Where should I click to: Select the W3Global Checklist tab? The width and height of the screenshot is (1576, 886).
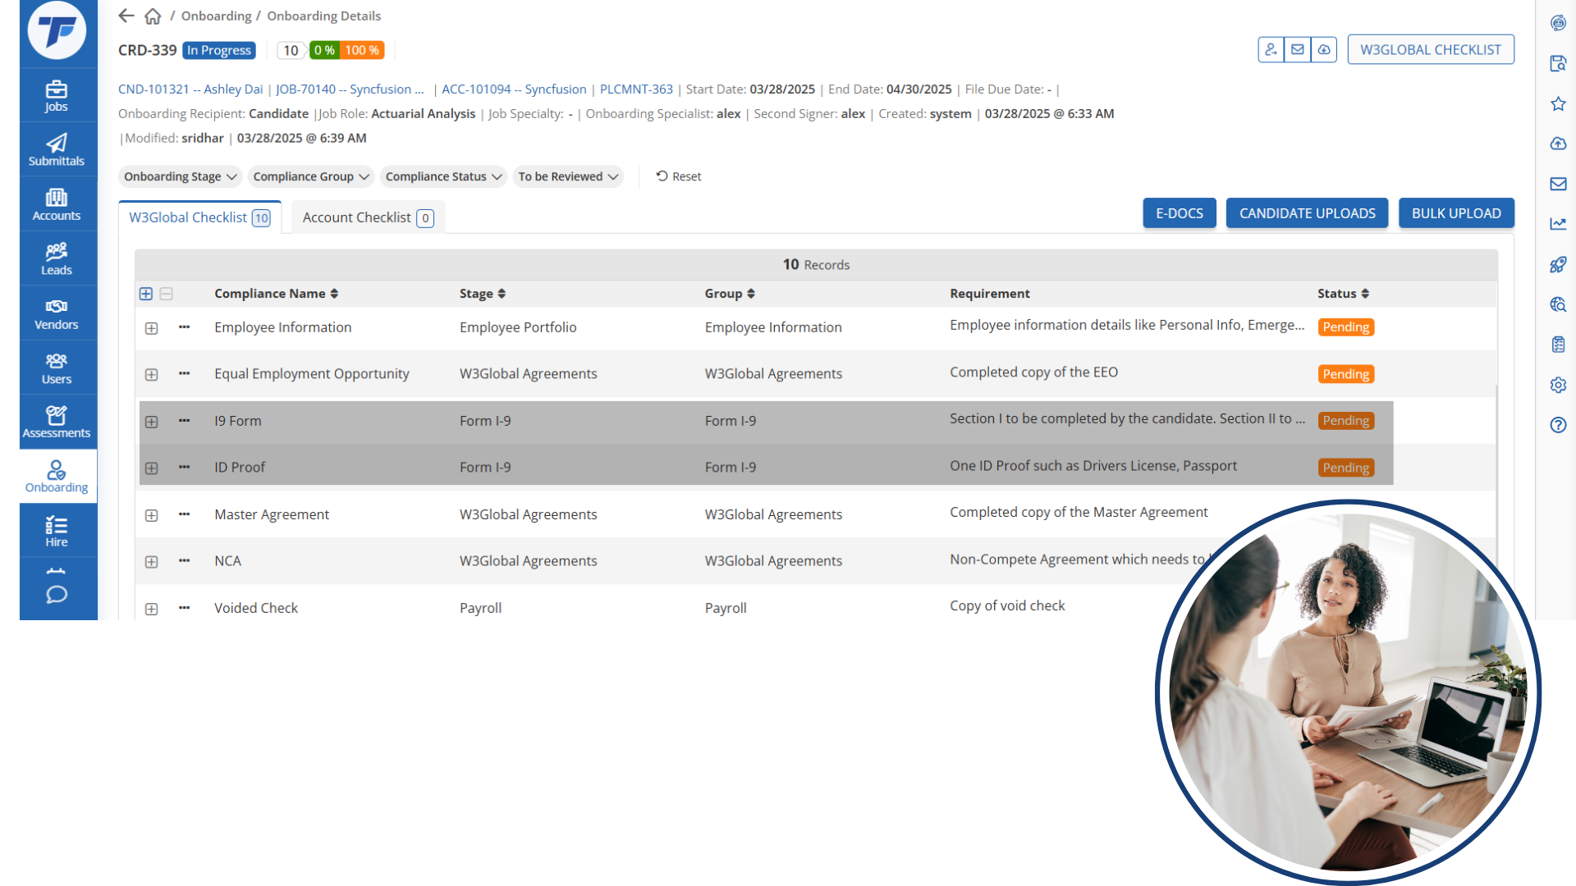click(x=199, y=217)
